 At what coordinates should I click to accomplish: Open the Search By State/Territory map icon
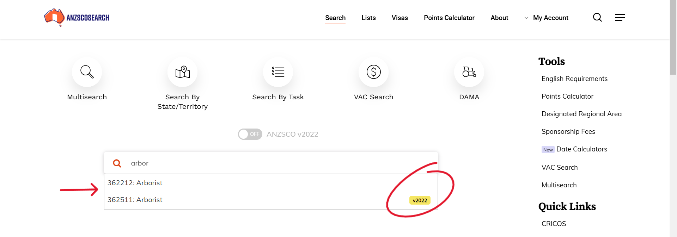click(182, 72)
